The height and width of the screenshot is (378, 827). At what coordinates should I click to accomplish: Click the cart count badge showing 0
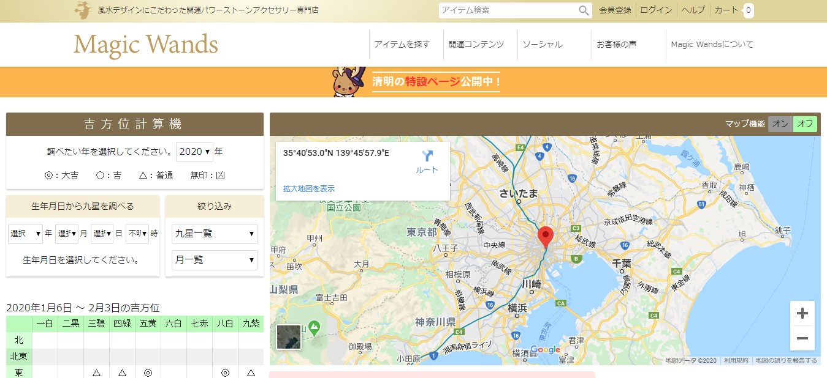[749, 10]
